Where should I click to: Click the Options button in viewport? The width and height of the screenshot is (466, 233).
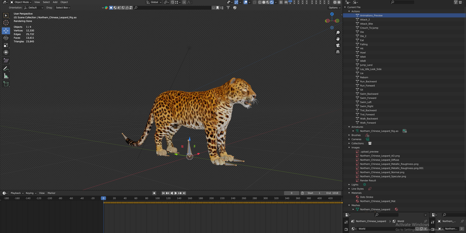pyautogui.click(x=334, y=8)
